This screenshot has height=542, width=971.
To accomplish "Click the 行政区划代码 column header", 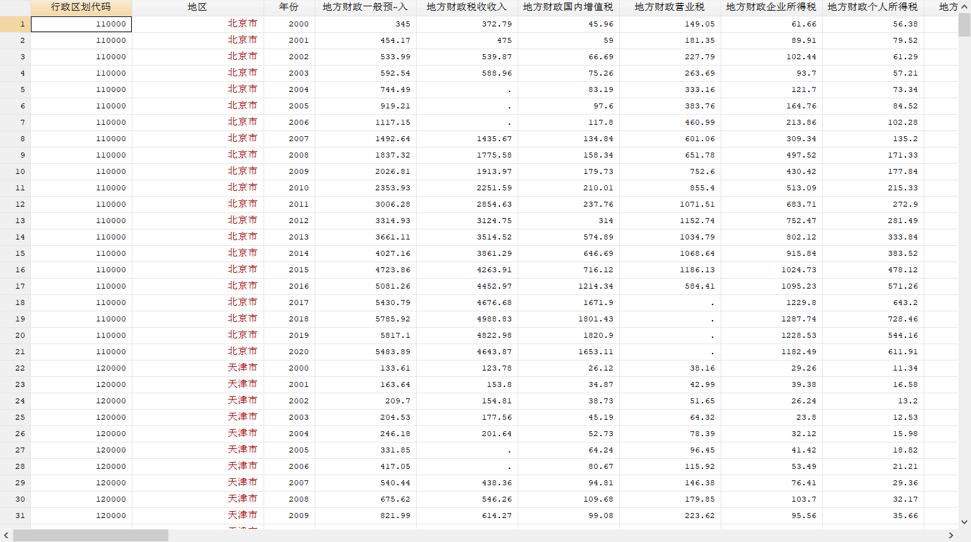I will (x=81, y=8).
